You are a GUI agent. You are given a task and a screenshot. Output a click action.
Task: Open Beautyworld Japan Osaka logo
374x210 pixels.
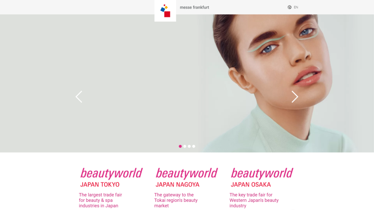click(262, 178)
